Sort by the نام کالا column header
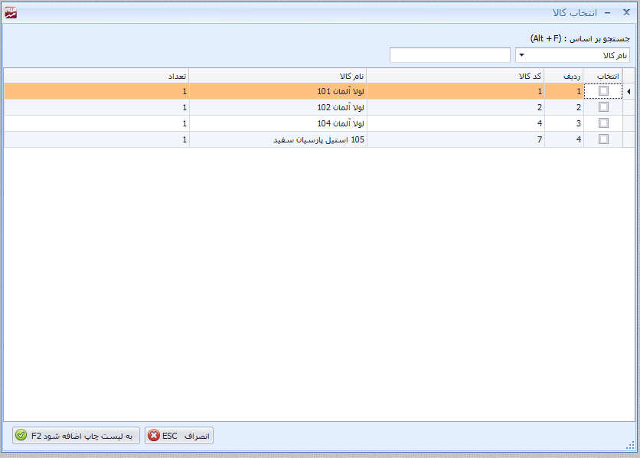Screen dimensions: 640x458 [278, 76]
